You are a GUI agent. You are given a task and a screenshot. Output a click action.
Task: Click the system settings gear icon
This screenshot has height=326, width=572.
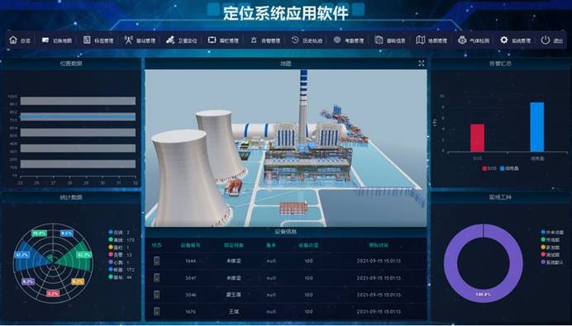503,40
